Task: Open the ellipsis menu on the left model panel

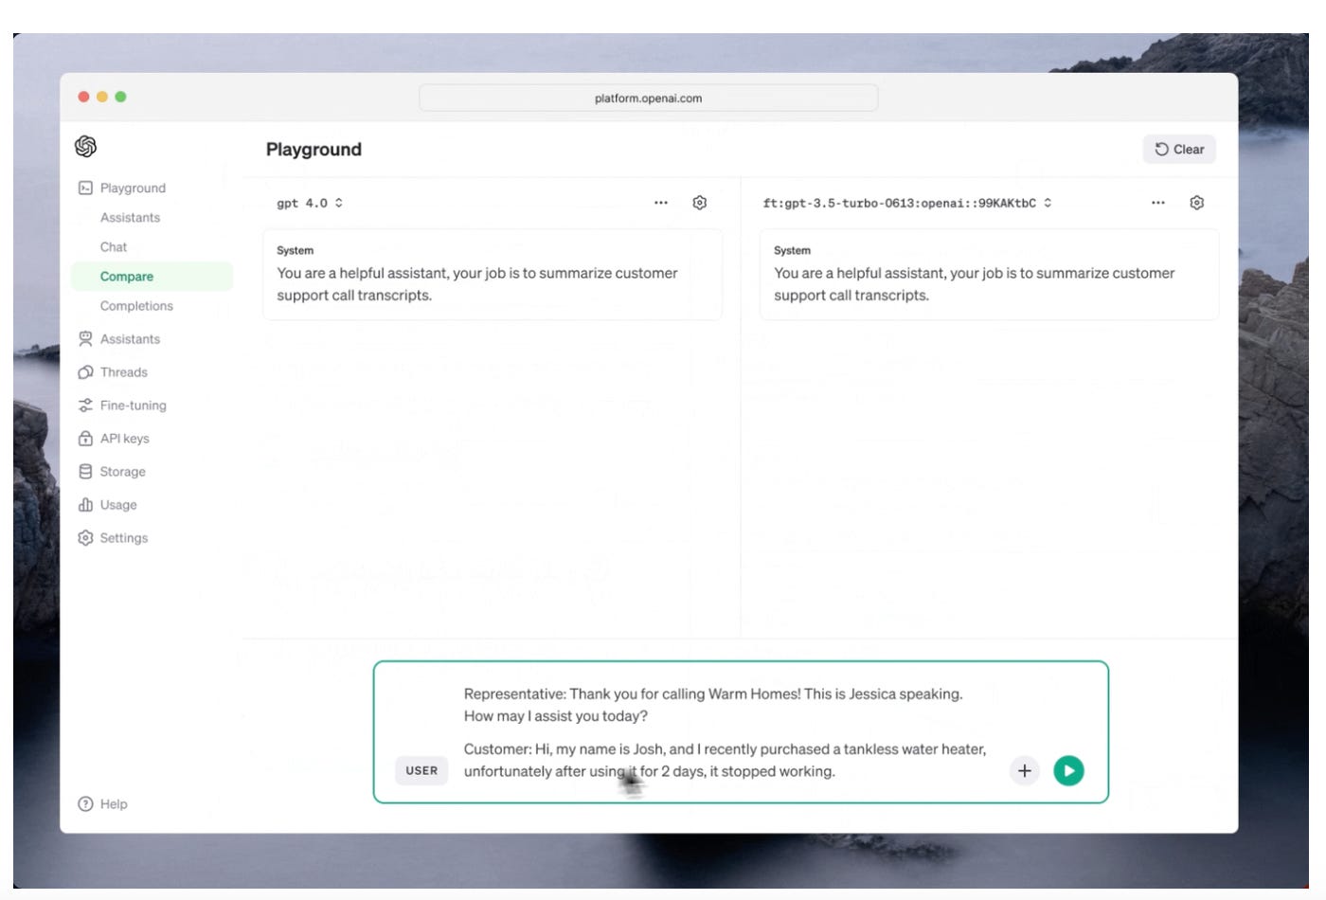Action: tap(660, 202)
